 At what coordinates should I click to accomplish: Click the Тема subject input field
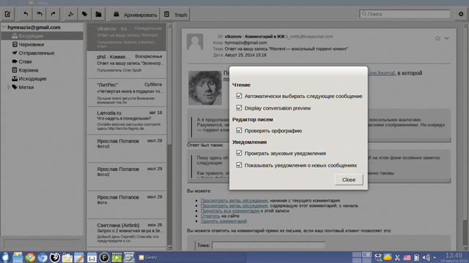[268, 245]
